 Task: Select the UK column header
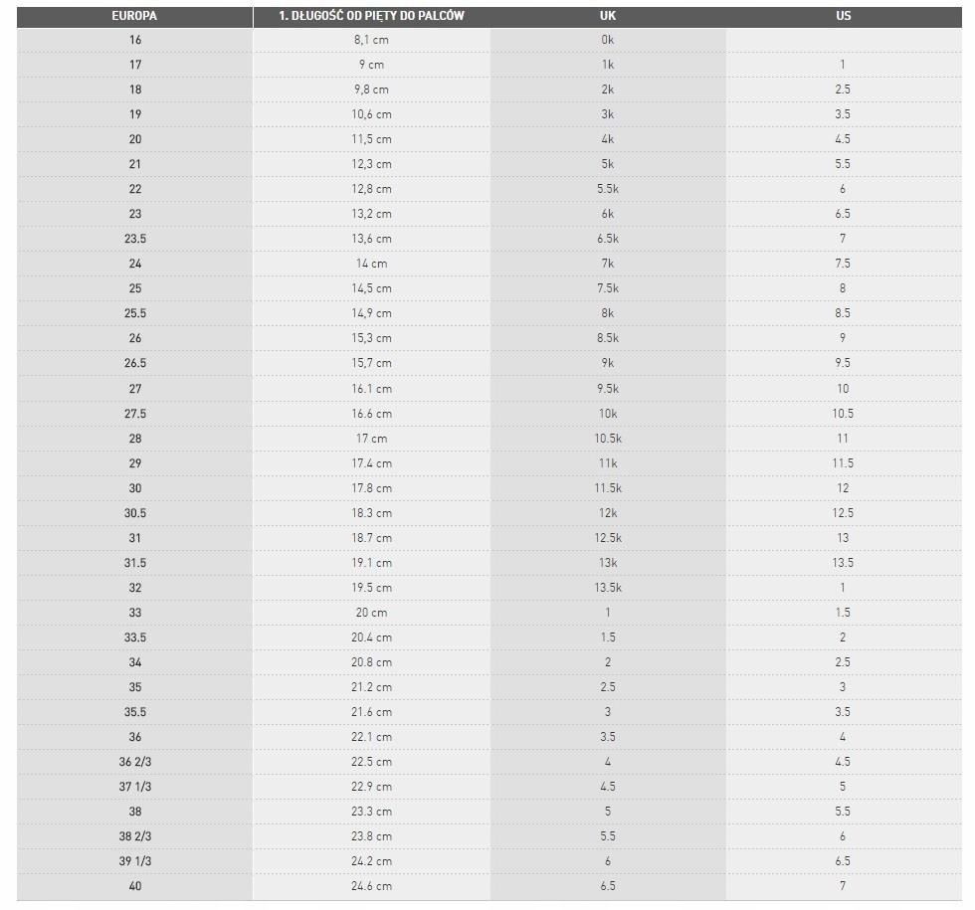point(608,16)
